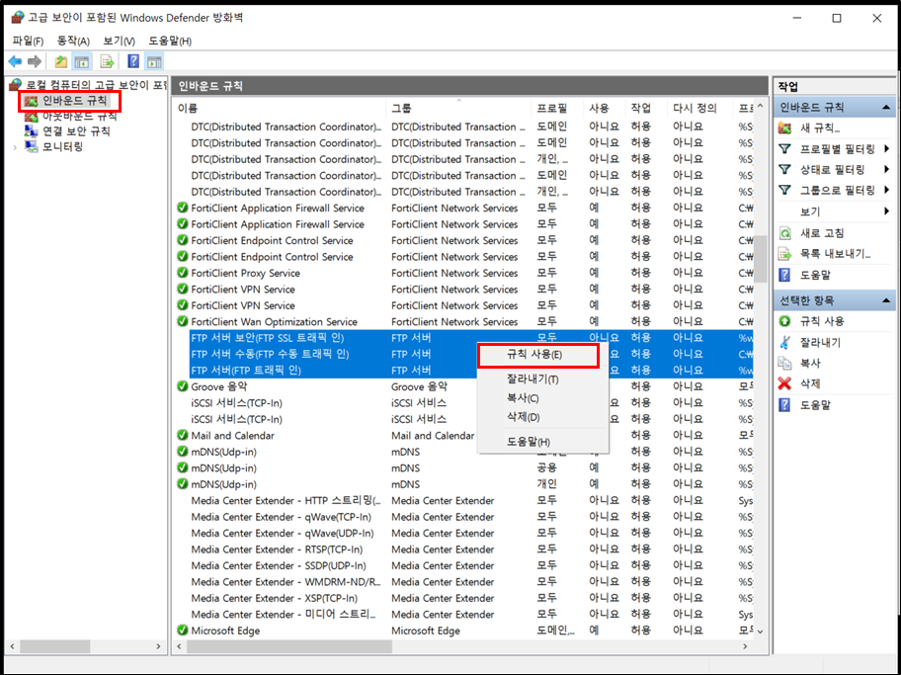This screenshot has width=901, height=675.
Task: Click the rules list scroll-down arrow
Action: (761, 632)
